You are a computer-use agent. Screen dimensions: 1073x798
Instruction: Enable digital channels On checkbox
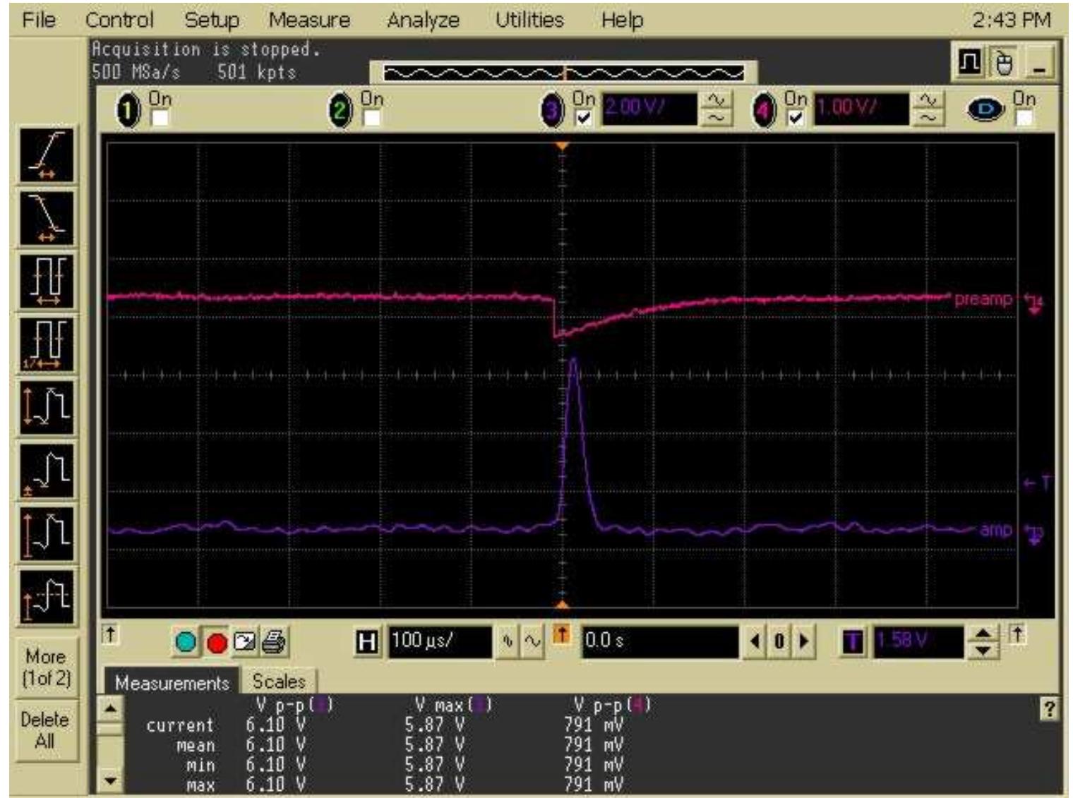(x=1024, y=117)
